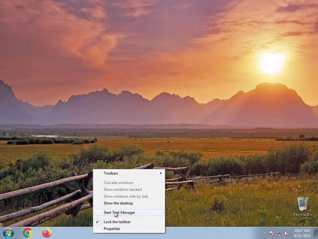Open Action Center flag icon in tray
Screen dimensions: 318x239
coord(271,233)
